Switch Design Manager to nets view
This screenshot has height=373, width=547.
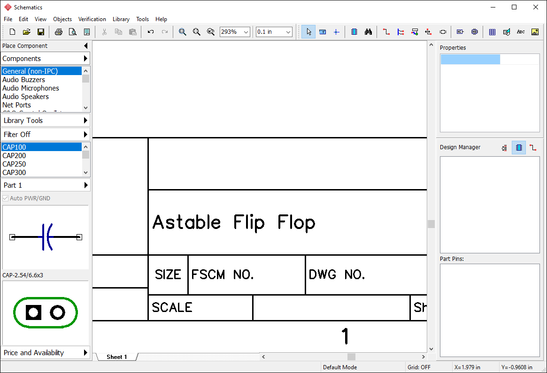point(533,147)
